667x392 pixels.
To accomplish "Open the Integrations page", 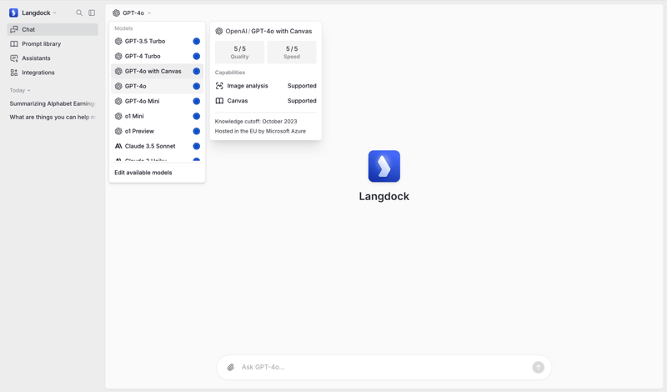I will point(53,73).
